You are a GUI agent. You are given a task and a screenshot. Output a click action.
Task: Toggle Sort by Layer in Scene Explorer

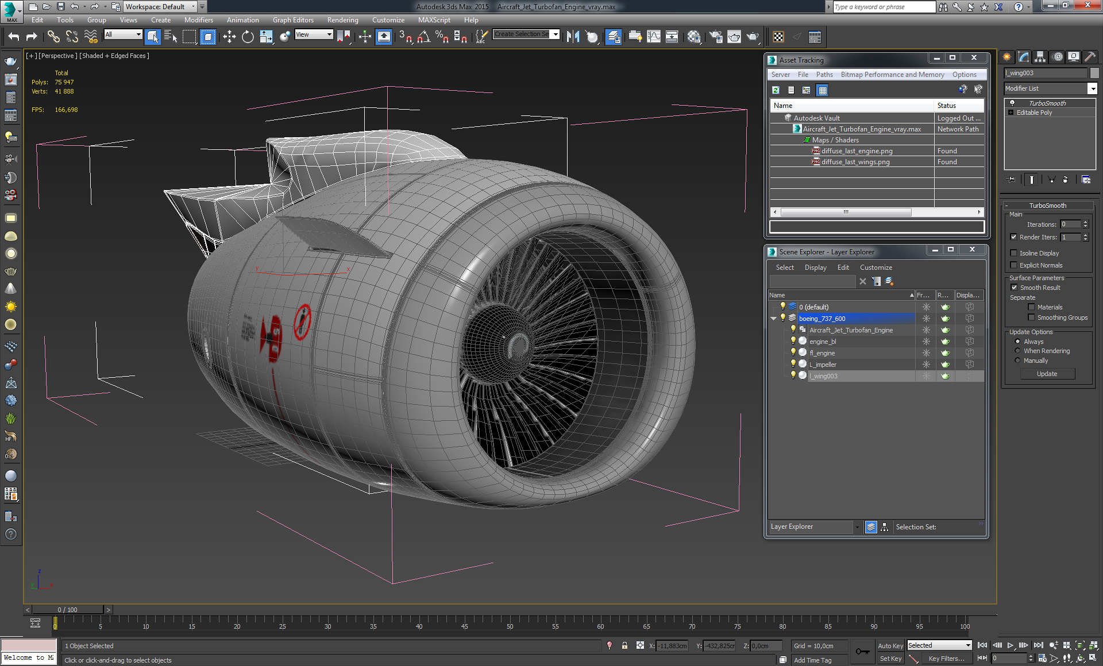pos(871,527)
